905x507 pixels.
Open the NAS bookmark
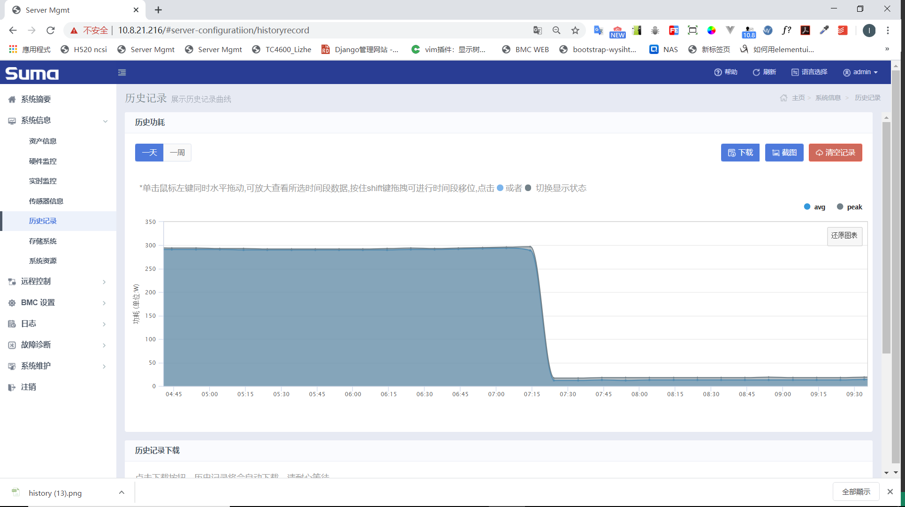click(663, 49)
